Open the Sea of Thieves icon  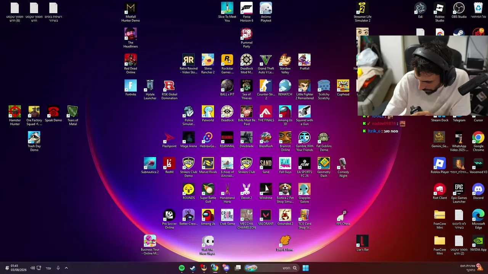pos(247,90)
